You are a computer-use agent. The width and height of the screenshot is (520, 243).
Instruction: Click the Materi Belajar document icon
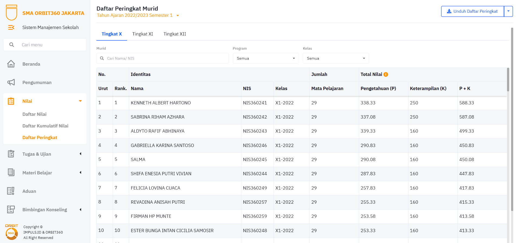pos(11,172)
